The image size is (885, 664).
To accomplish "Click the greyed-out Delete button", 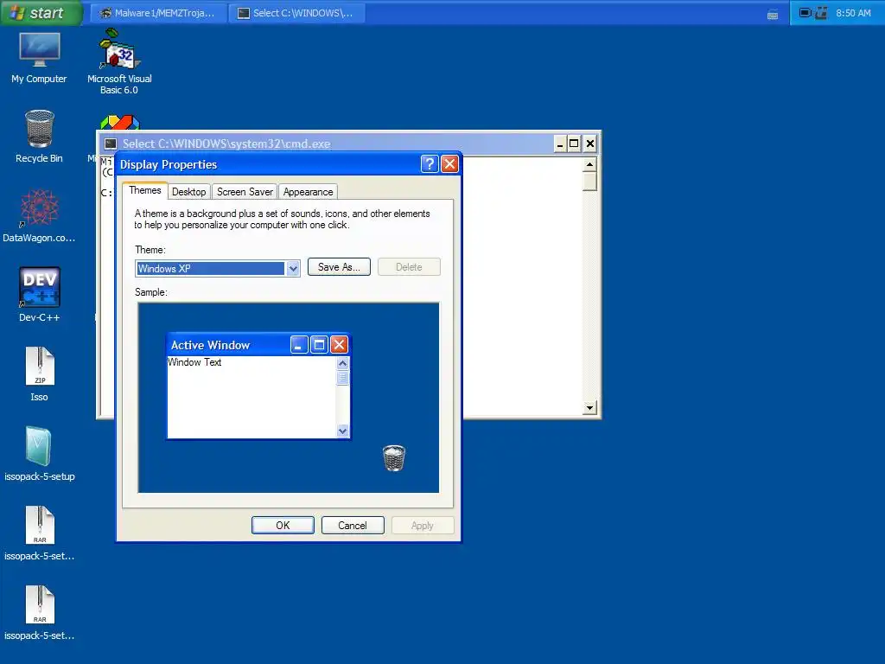I will tap(409, 267).
